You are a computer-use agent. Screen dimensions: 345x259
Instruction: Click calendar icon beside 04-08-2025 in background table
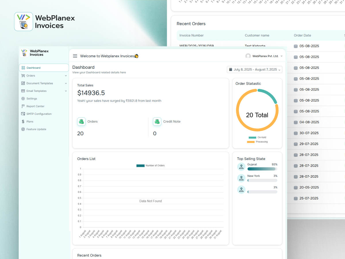click(296, 122)
